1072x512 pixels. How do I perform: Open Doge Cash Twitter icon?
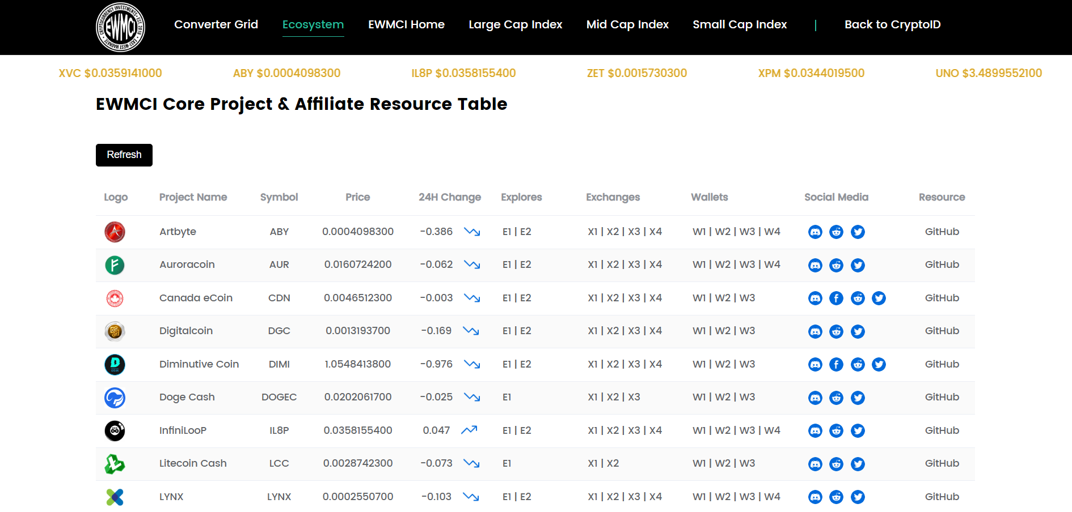(858, 398)
